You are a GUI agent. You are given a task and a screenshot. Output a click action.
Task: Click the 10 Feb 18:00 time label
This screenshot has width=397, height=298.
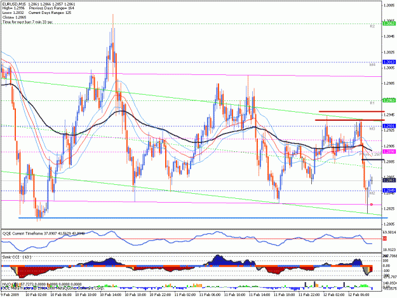click(135, 295)
